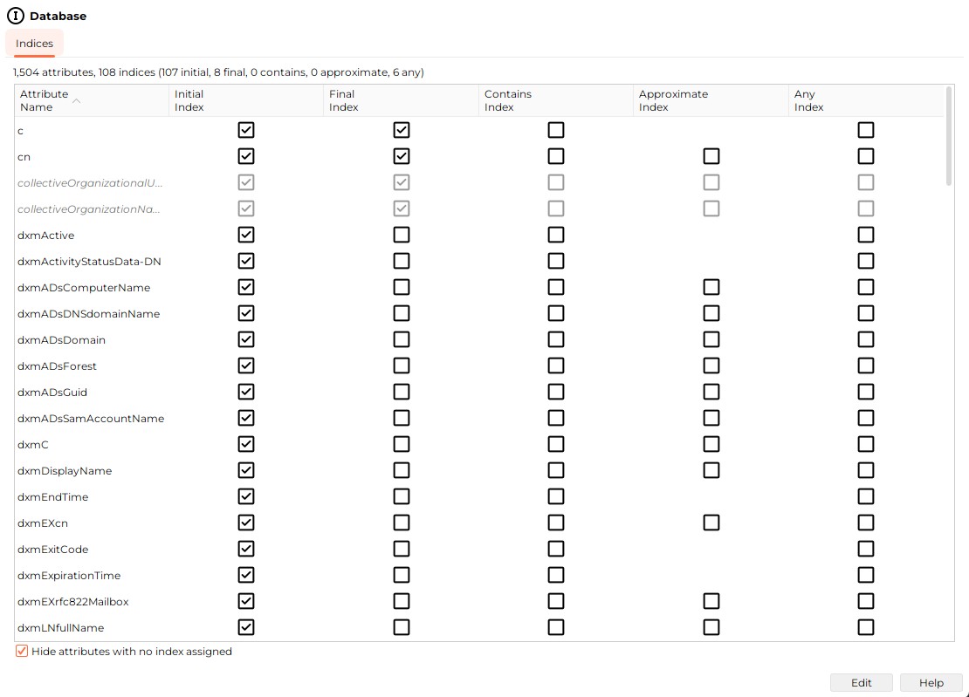Check Contains Index for dxmExitCode
Viewport: 969px width, 697px height.
pos(556,549)
